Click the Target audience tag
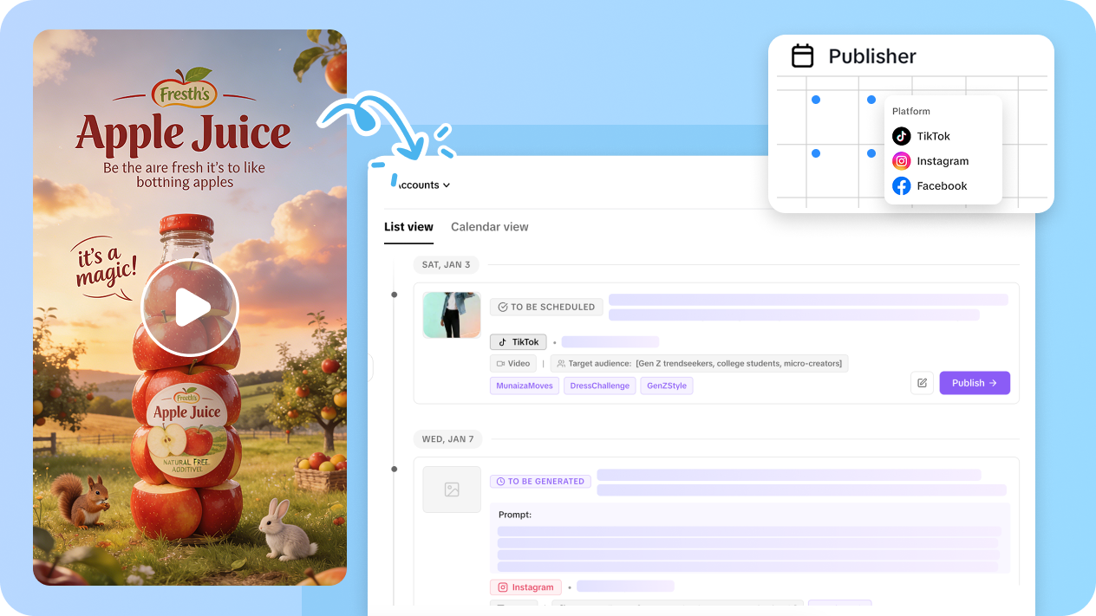 point(700,364)
